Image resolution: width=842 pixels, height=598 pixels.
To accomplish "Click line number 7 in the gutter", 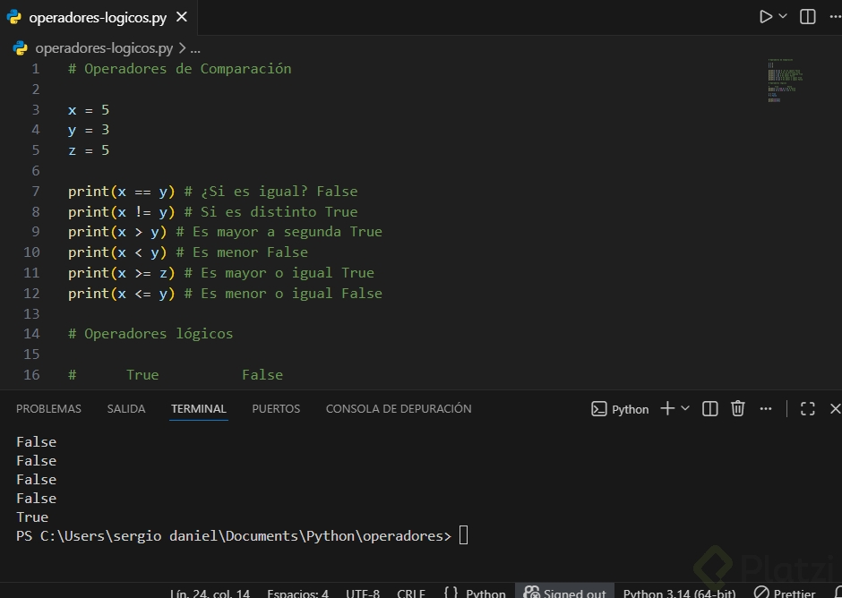I will pos(36,192).
